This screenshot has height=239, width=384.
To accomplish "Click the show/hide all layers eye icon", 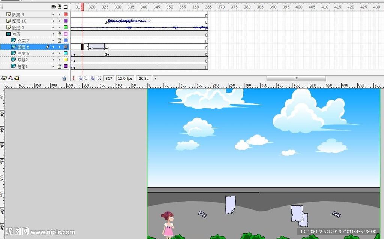I will tap(53, 7).
